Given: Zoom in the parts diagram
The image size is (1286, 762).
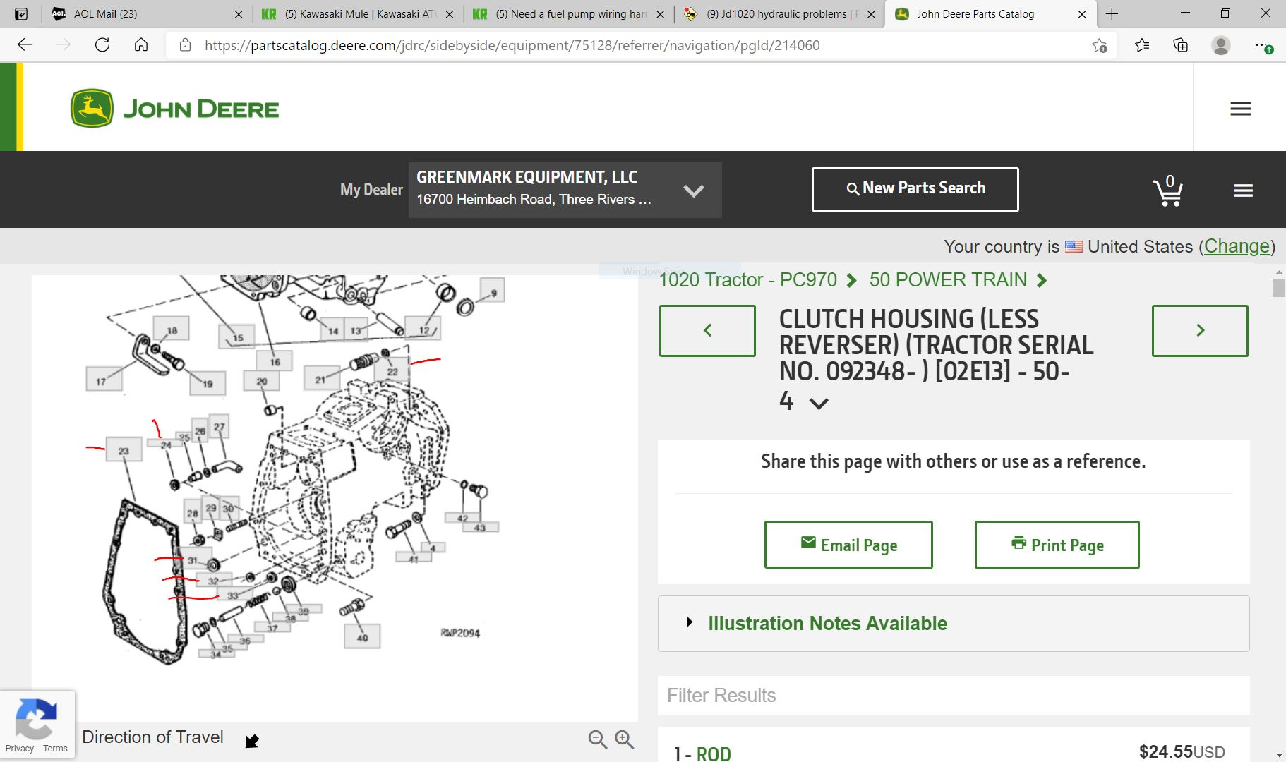Looking at the screenshot, I should point(624,739).
